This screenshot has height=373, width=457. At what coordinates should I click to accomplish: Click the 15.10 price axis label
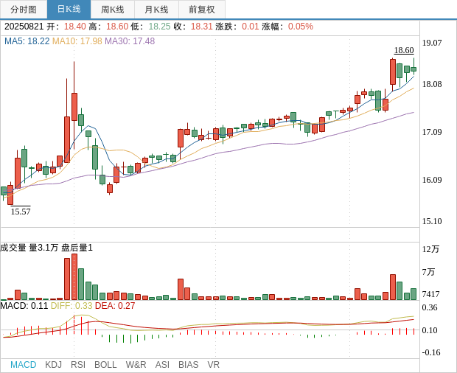[x=432, y=221]
